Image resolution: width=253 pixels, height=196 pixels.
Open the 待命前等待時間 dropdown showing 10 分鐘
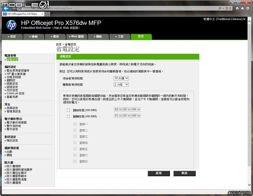[x=121, y=78]
